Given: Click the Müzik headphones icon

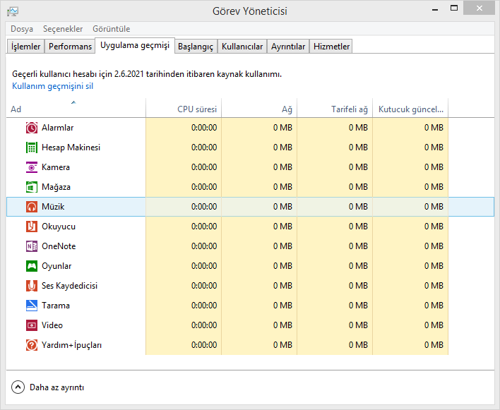Looking at the screenshot, I should click(32, 207).
